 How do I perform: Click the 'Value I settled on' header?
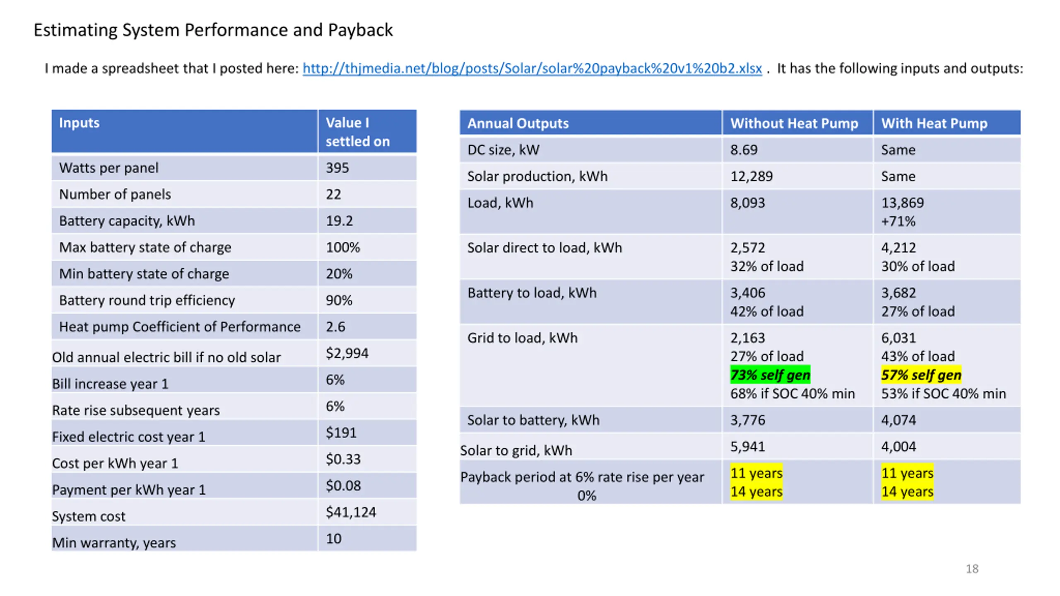click(357, 132)
